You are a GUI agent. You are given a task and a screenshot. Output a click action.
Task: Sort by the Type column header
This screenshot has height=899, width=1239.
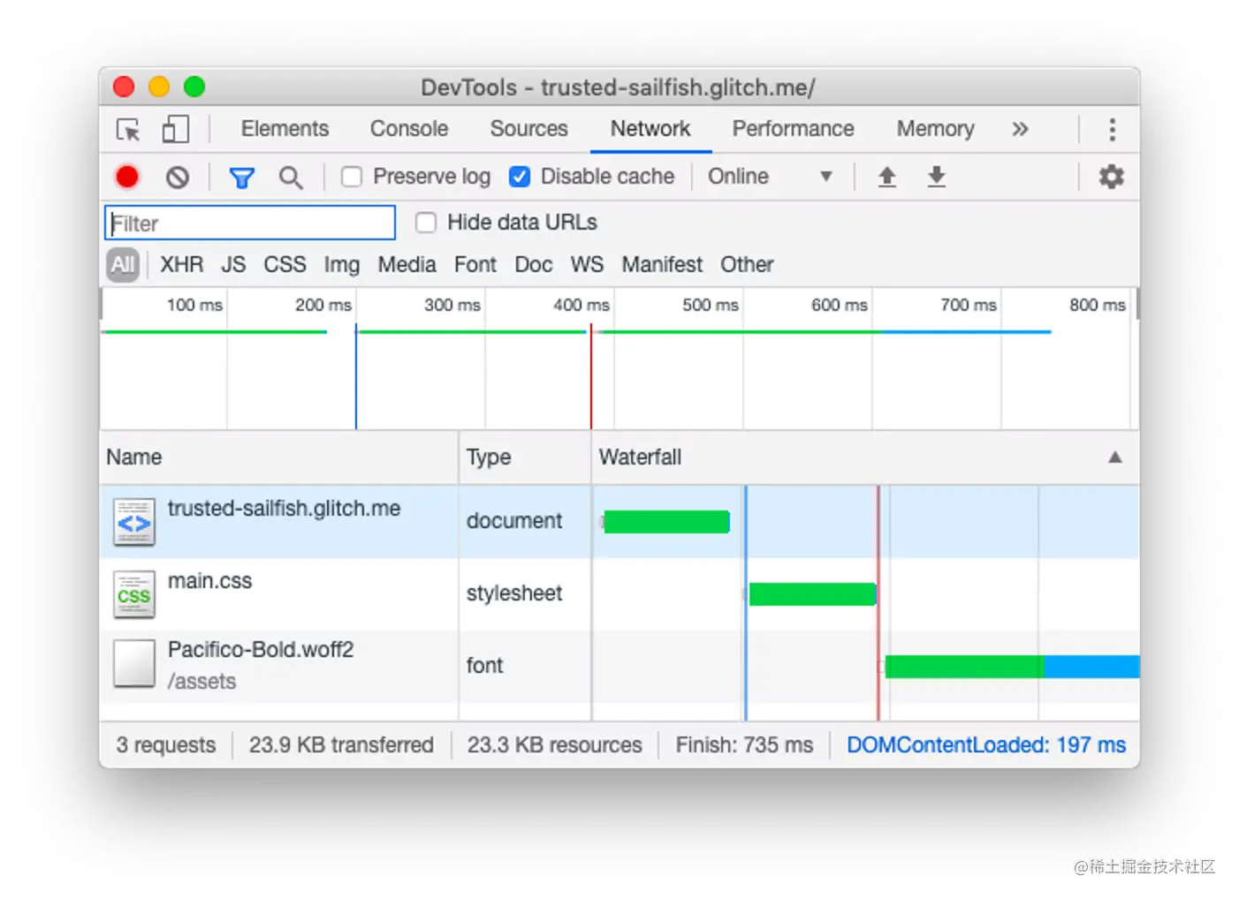point(525,457)
